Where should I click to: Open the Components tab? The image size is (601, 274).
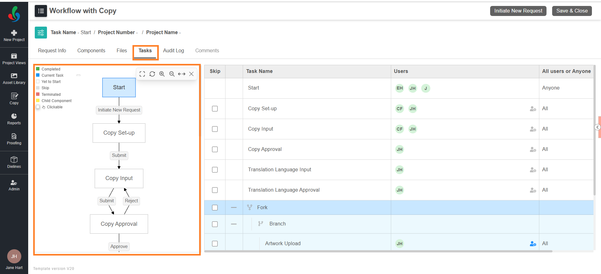coord(91,51)
